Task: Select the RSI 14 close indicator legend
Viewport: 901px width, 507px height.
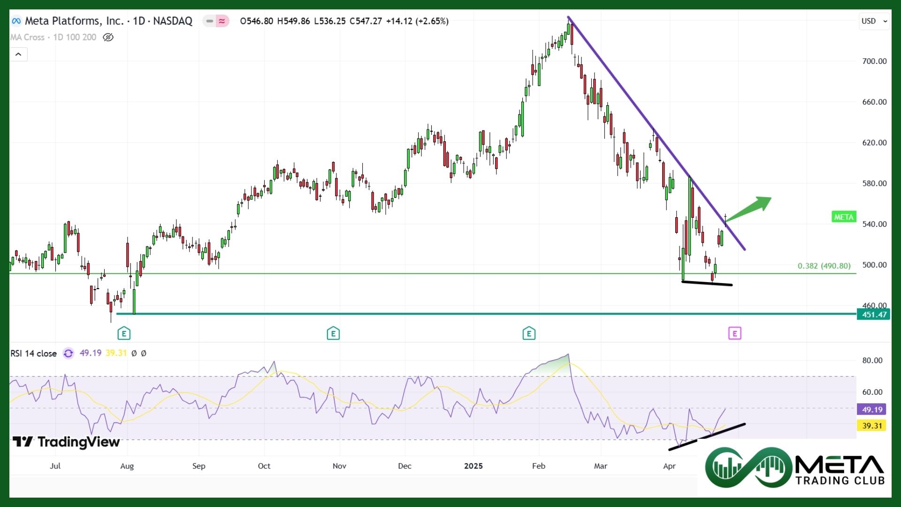Action: 34,353
